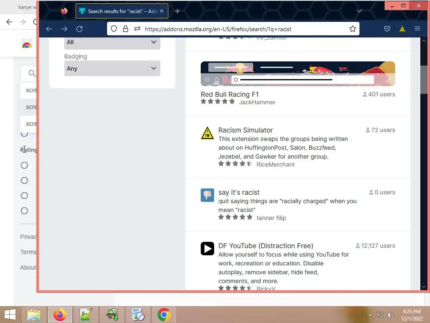Click the '72 users' count
This screenshot has height=323, width=430.
(380, 130)
